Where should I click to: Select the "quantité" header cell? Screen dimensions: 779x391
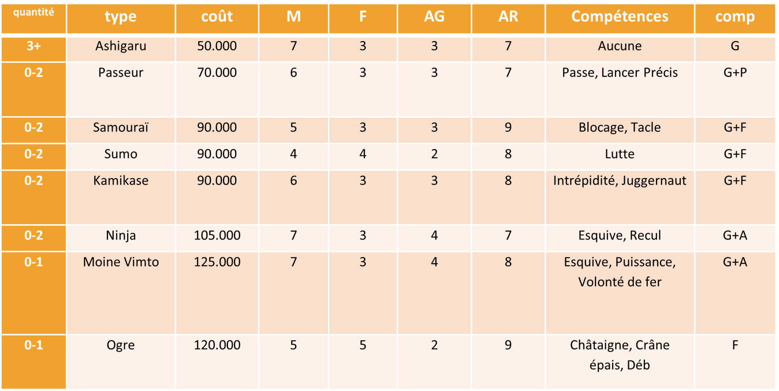tap(34, 13)
